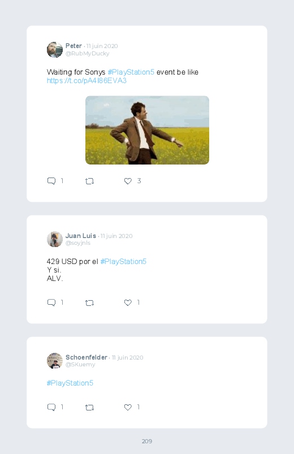Reply to Schoenfelder's tweet

pyautogui.click(x=51, y=407)
